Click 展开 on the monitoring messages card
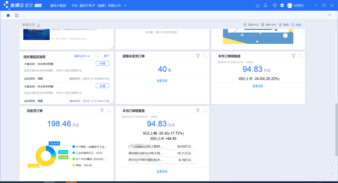The image size is (338, 183). tap(106, 56)
